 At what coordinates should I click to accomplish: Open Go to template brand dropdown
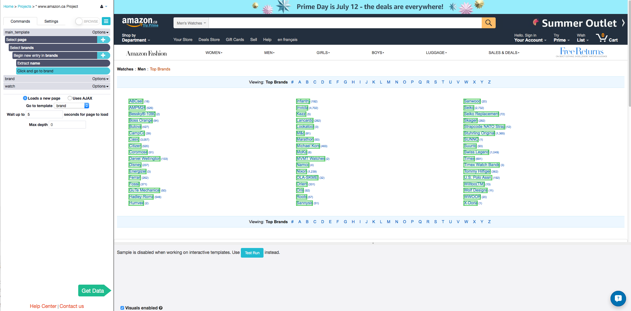tap(72, 106)
